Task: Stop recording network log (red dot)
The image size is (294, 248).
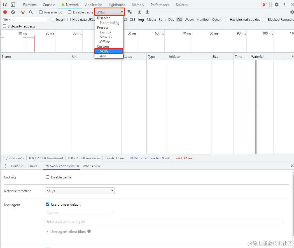Action: click(x=5, y=12)
